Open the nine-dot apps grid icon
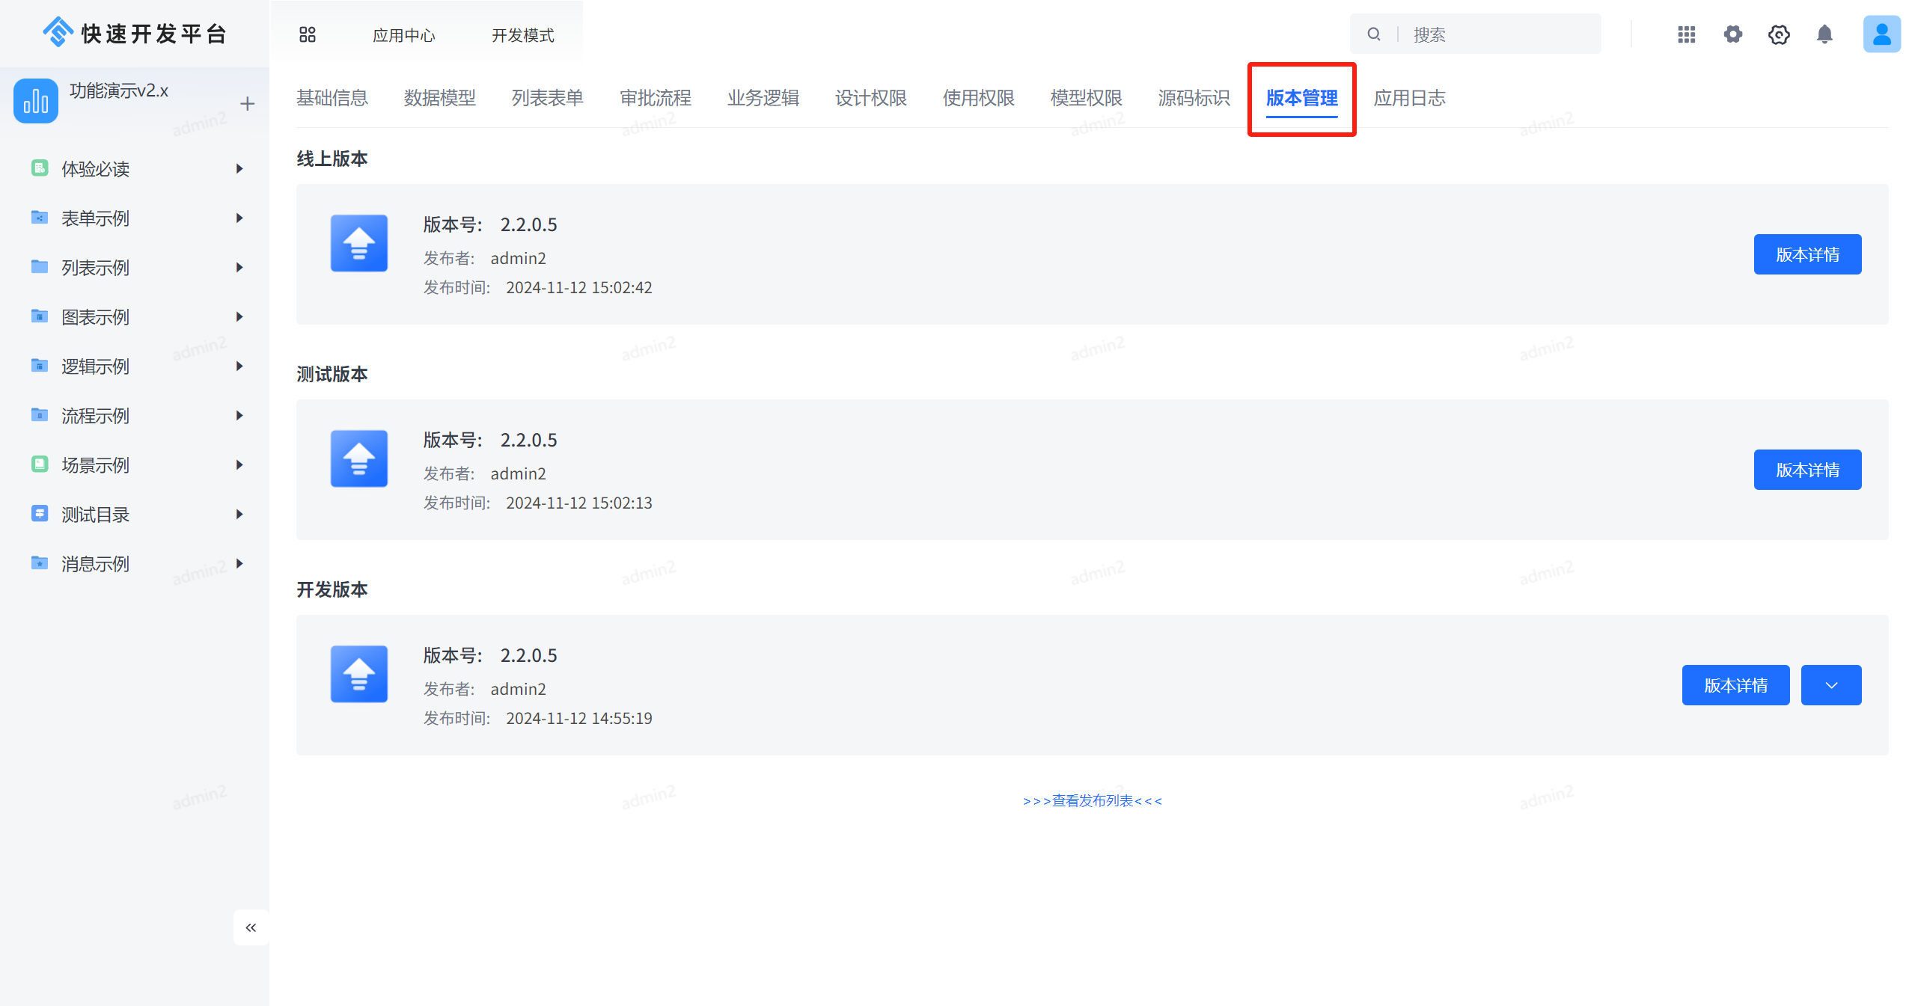Image resolution: width=1915 pixels, height=1006 pixels. click(1686, 34)
